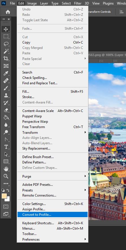
Task: Choose Copy from Edit menu
Action: coord(53,42)
